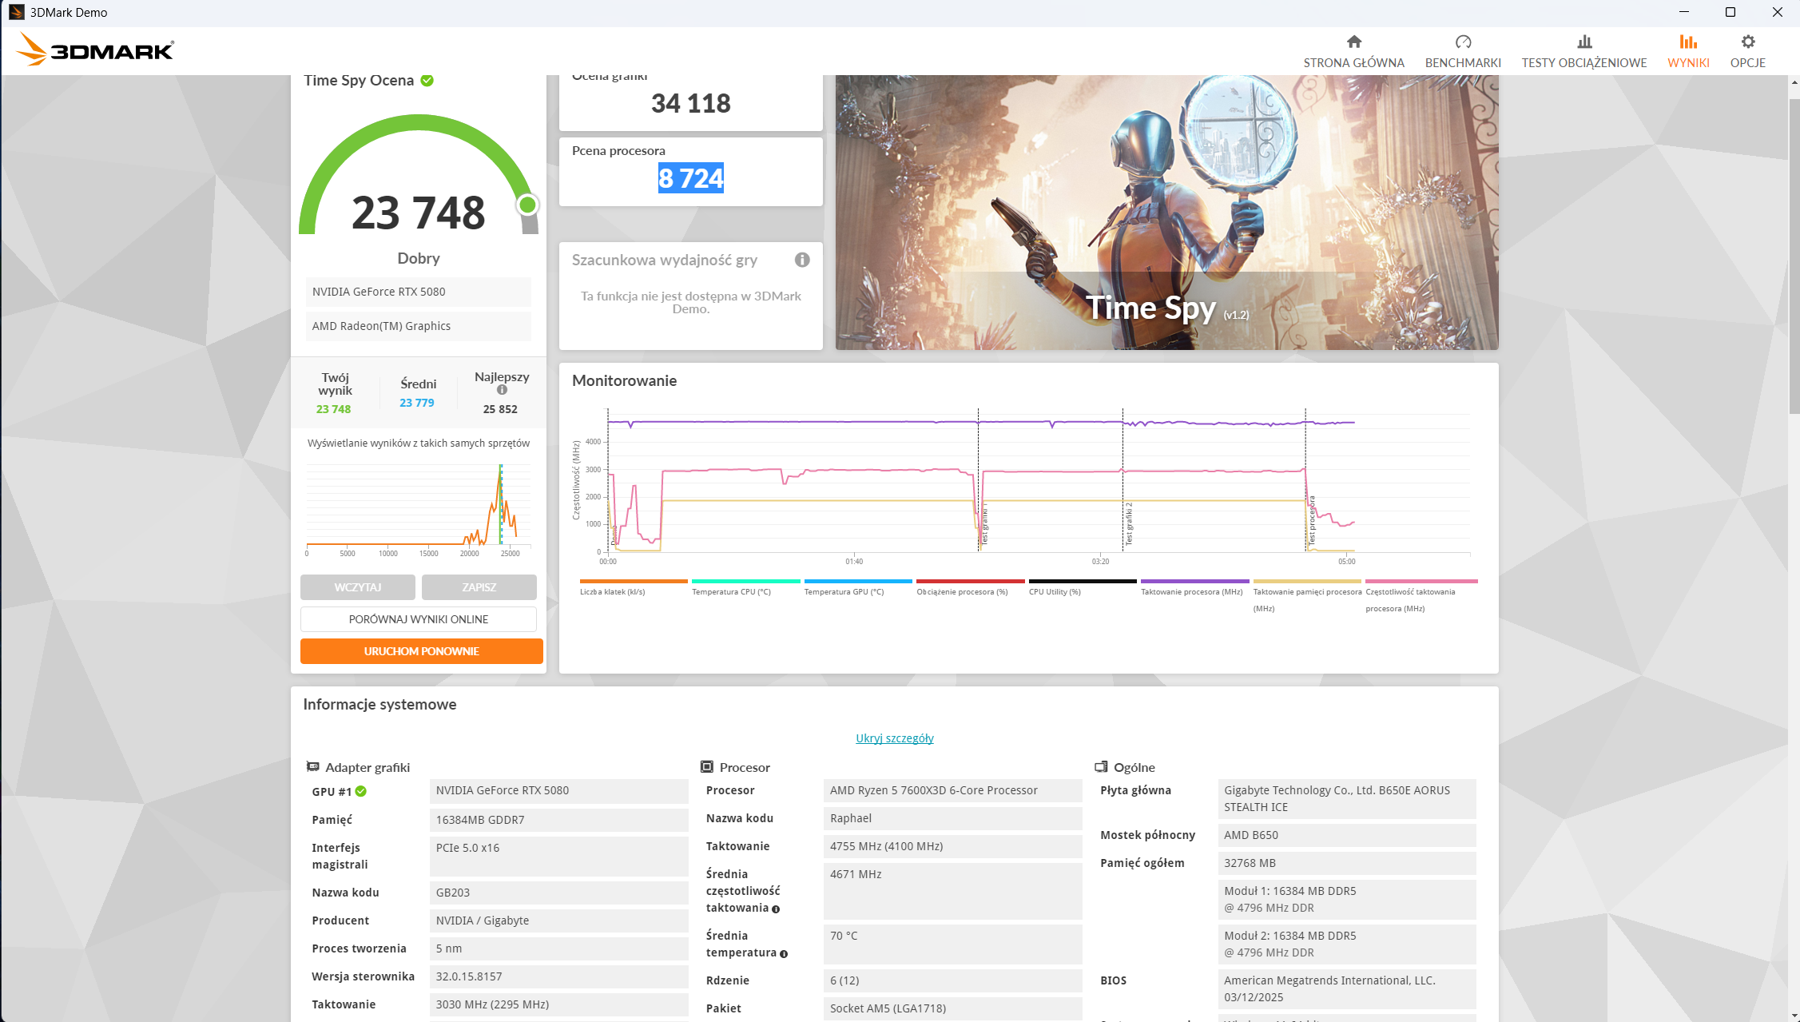
Task: Toggle Taktowanie procesora purple legend series
Action: click(1191, 591)
